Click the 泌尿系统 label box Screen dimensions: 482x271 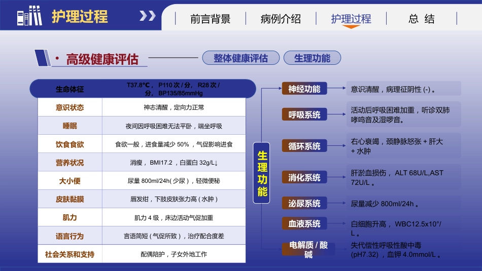point(304,203)
